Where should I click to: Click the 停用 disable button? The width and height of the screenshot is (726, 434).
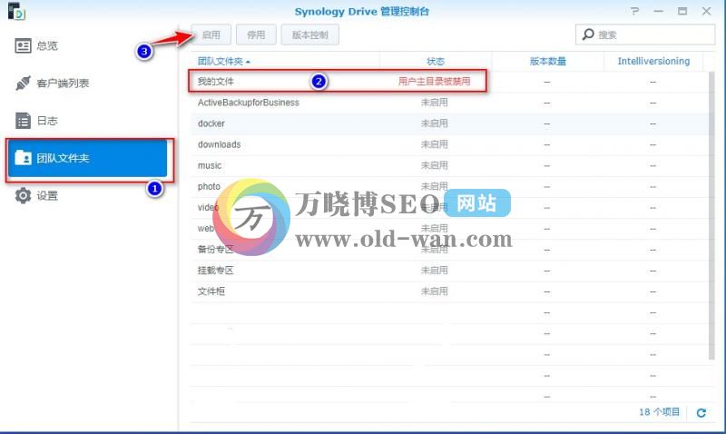click(x=256, y=35)
